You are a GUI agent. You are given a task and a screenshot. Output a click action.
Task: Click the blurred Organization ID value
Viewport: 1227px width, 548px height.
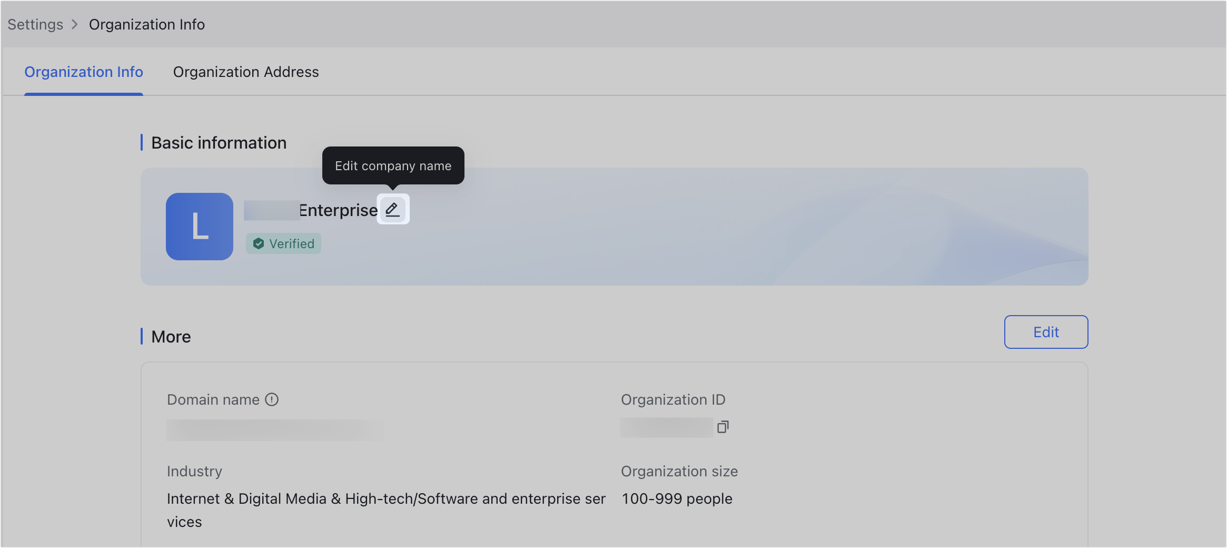(x=666, y=427)
